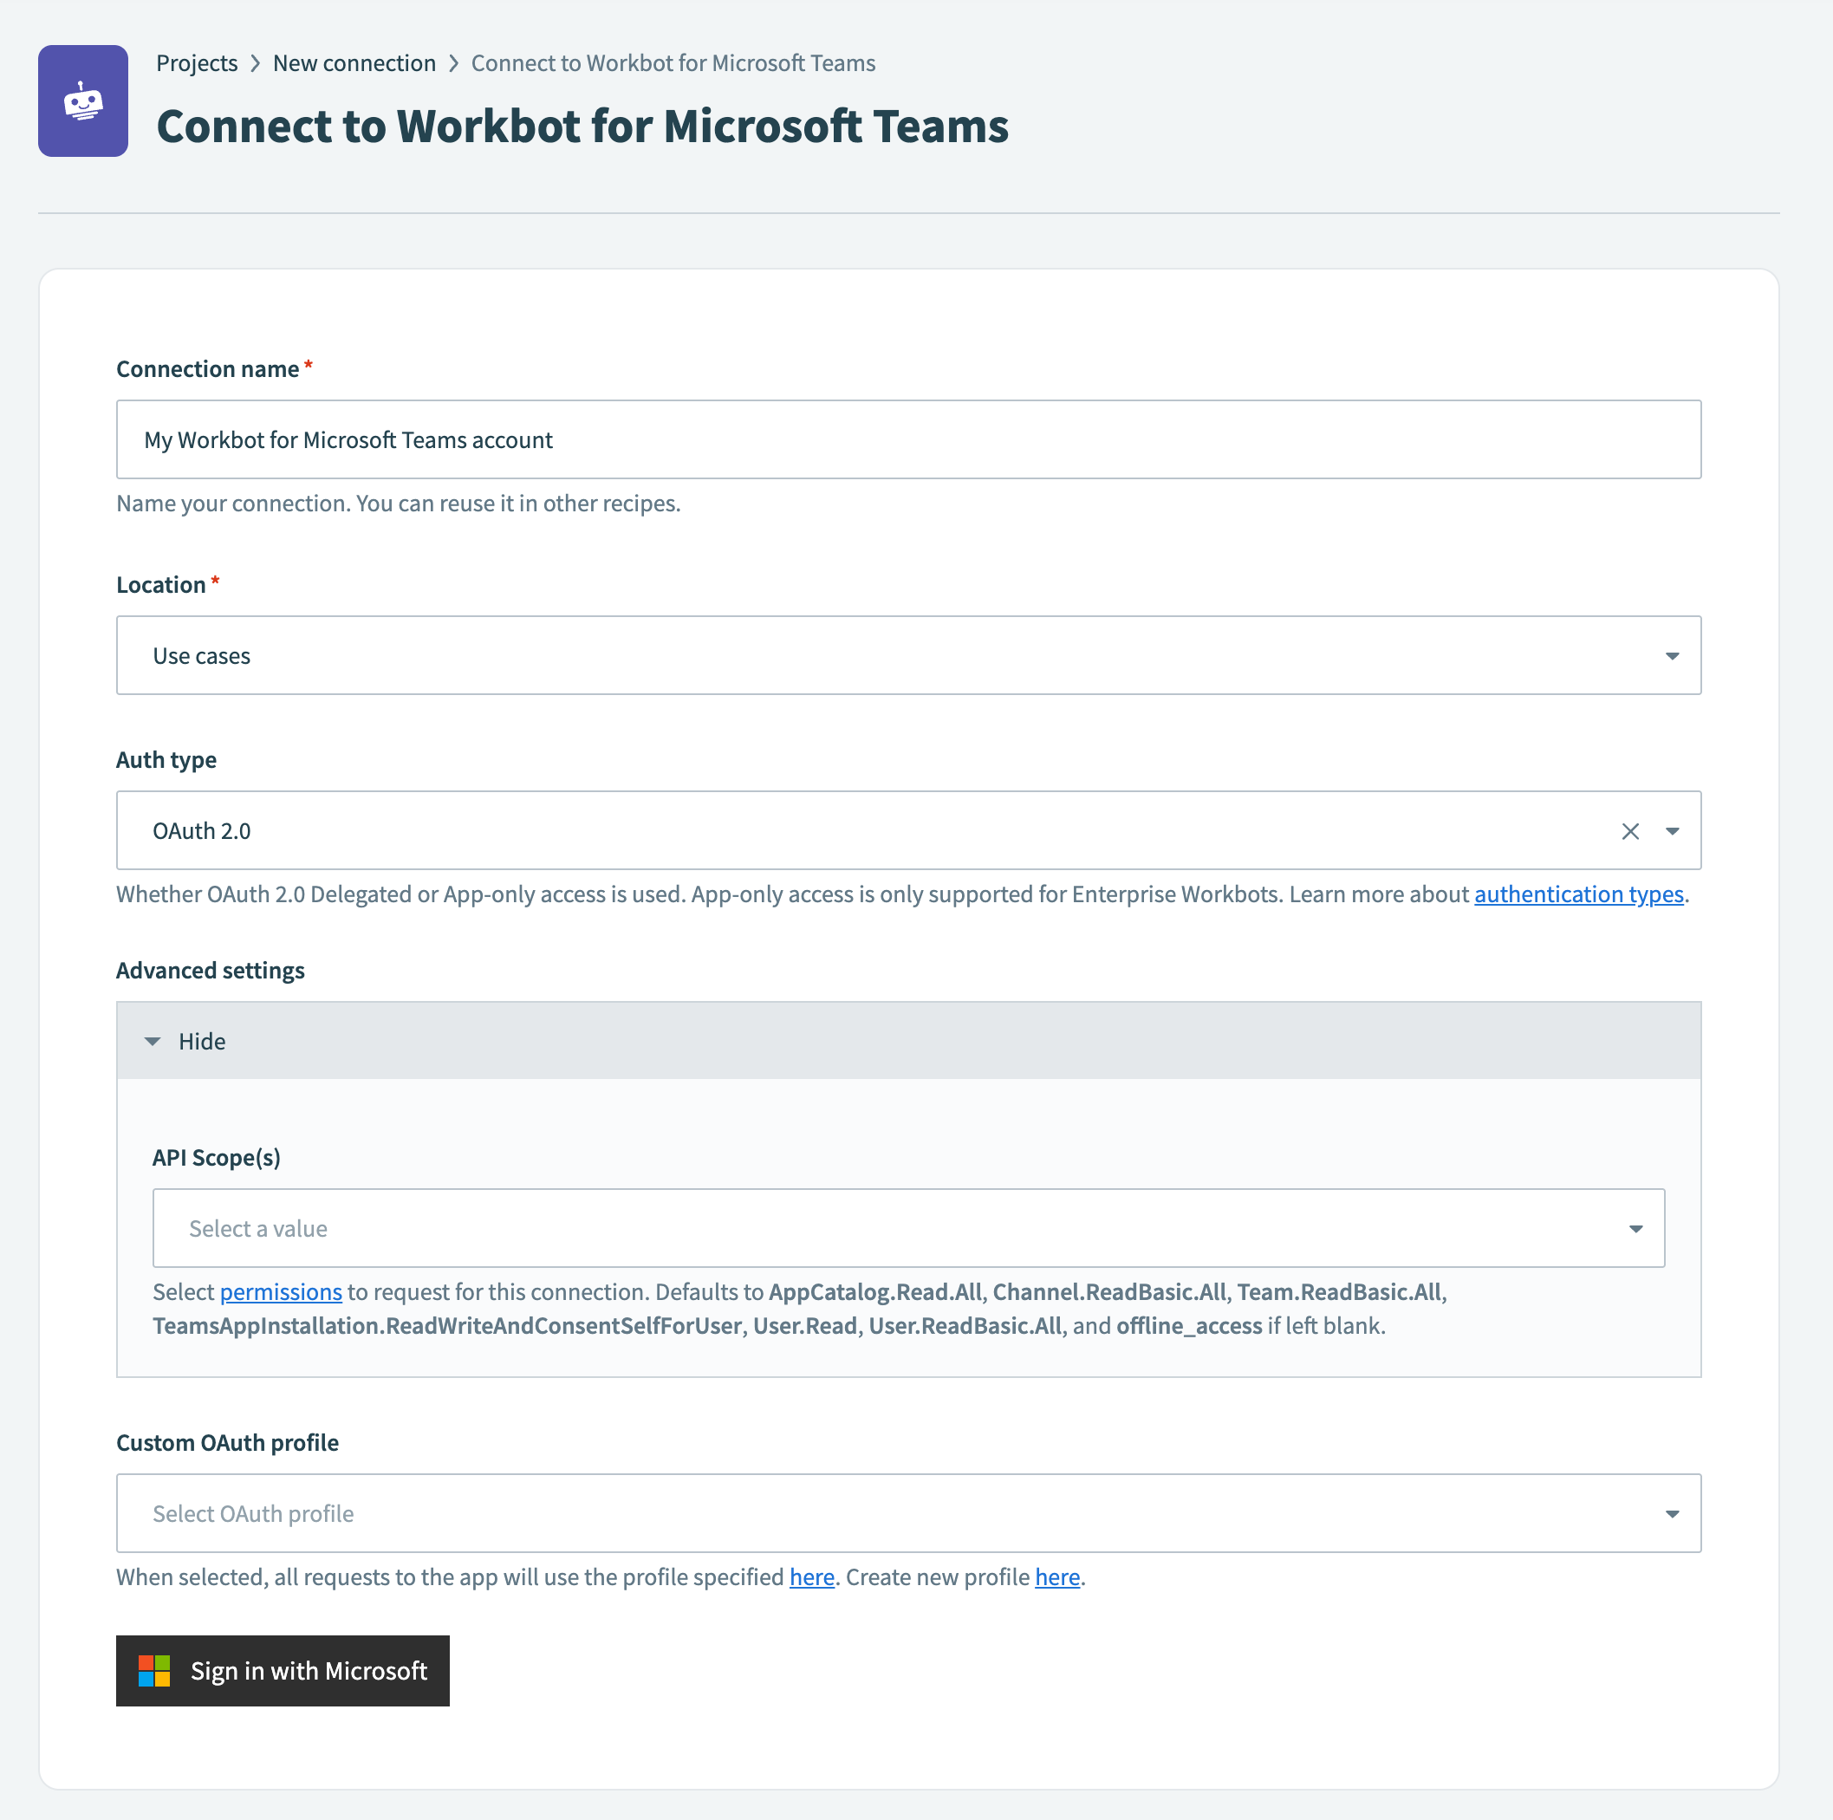
Task: Click the permissions link under API Scope(s)
Action: point(281,1291)
